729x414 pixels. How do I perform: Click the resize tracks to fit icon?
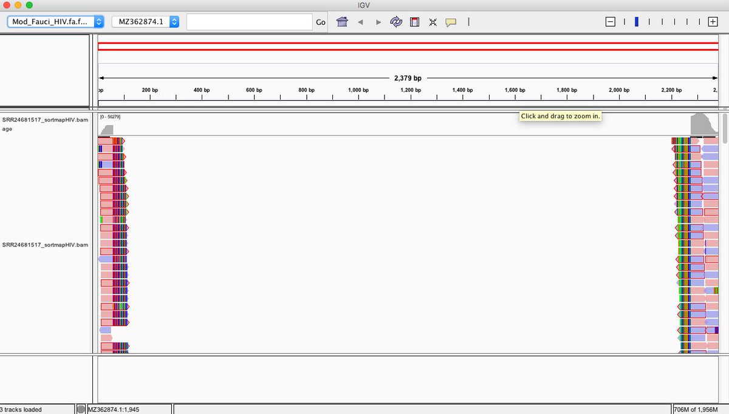(x=433, y=22)
